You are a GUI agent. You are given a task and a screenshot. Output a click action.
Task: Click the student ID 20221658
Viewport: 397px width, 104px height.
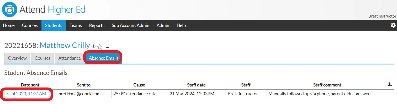coord(21,46)
